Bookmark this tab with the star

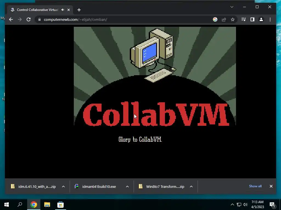click(233, 19)
